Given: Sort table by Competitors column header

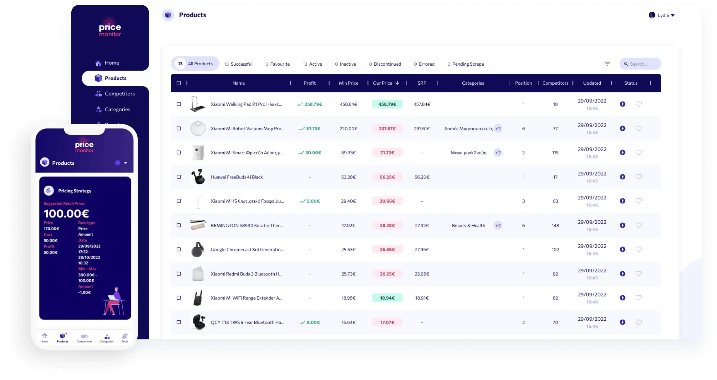Looking at the screenshot, I should [555, 83].
